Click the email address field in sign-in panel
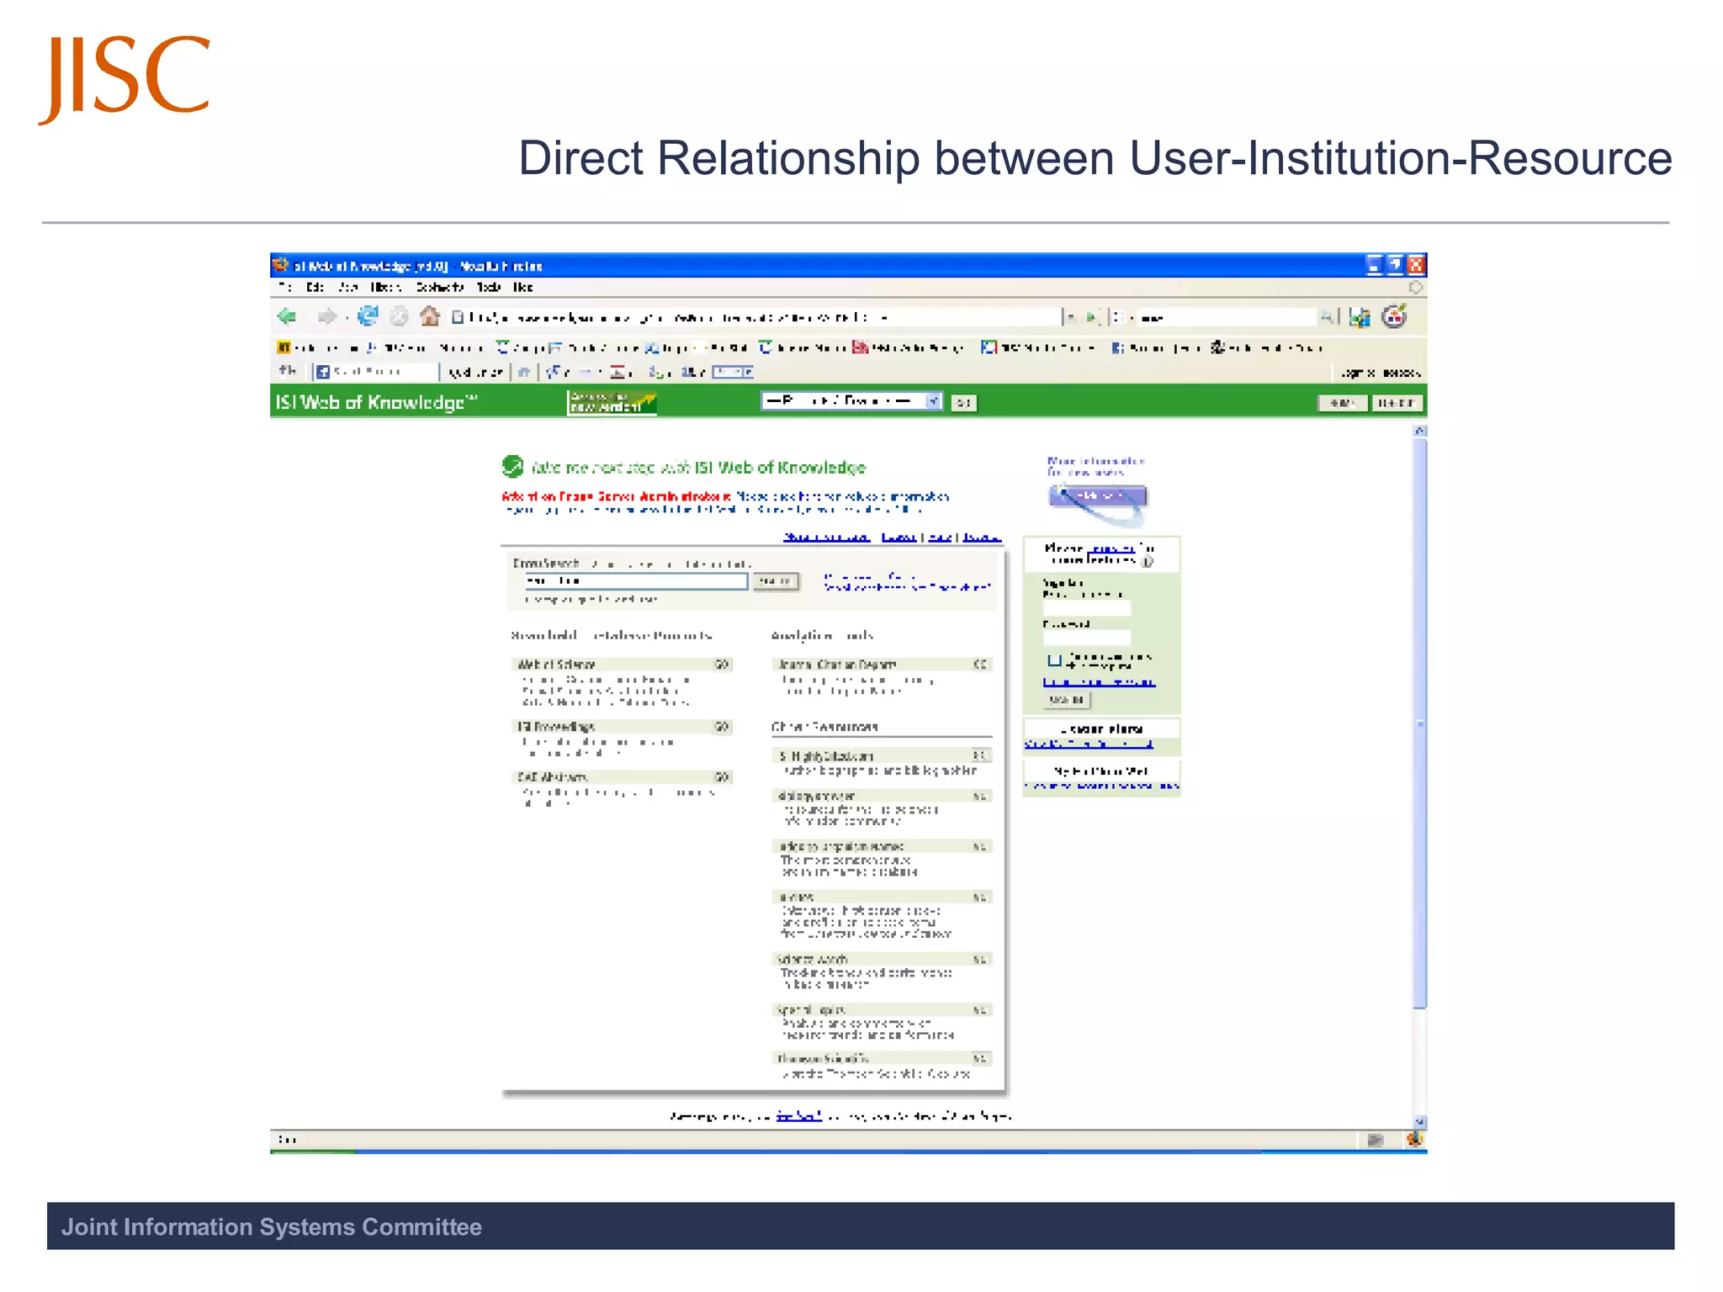This screenshot has height=1292, width=1723. (1086, 607)
